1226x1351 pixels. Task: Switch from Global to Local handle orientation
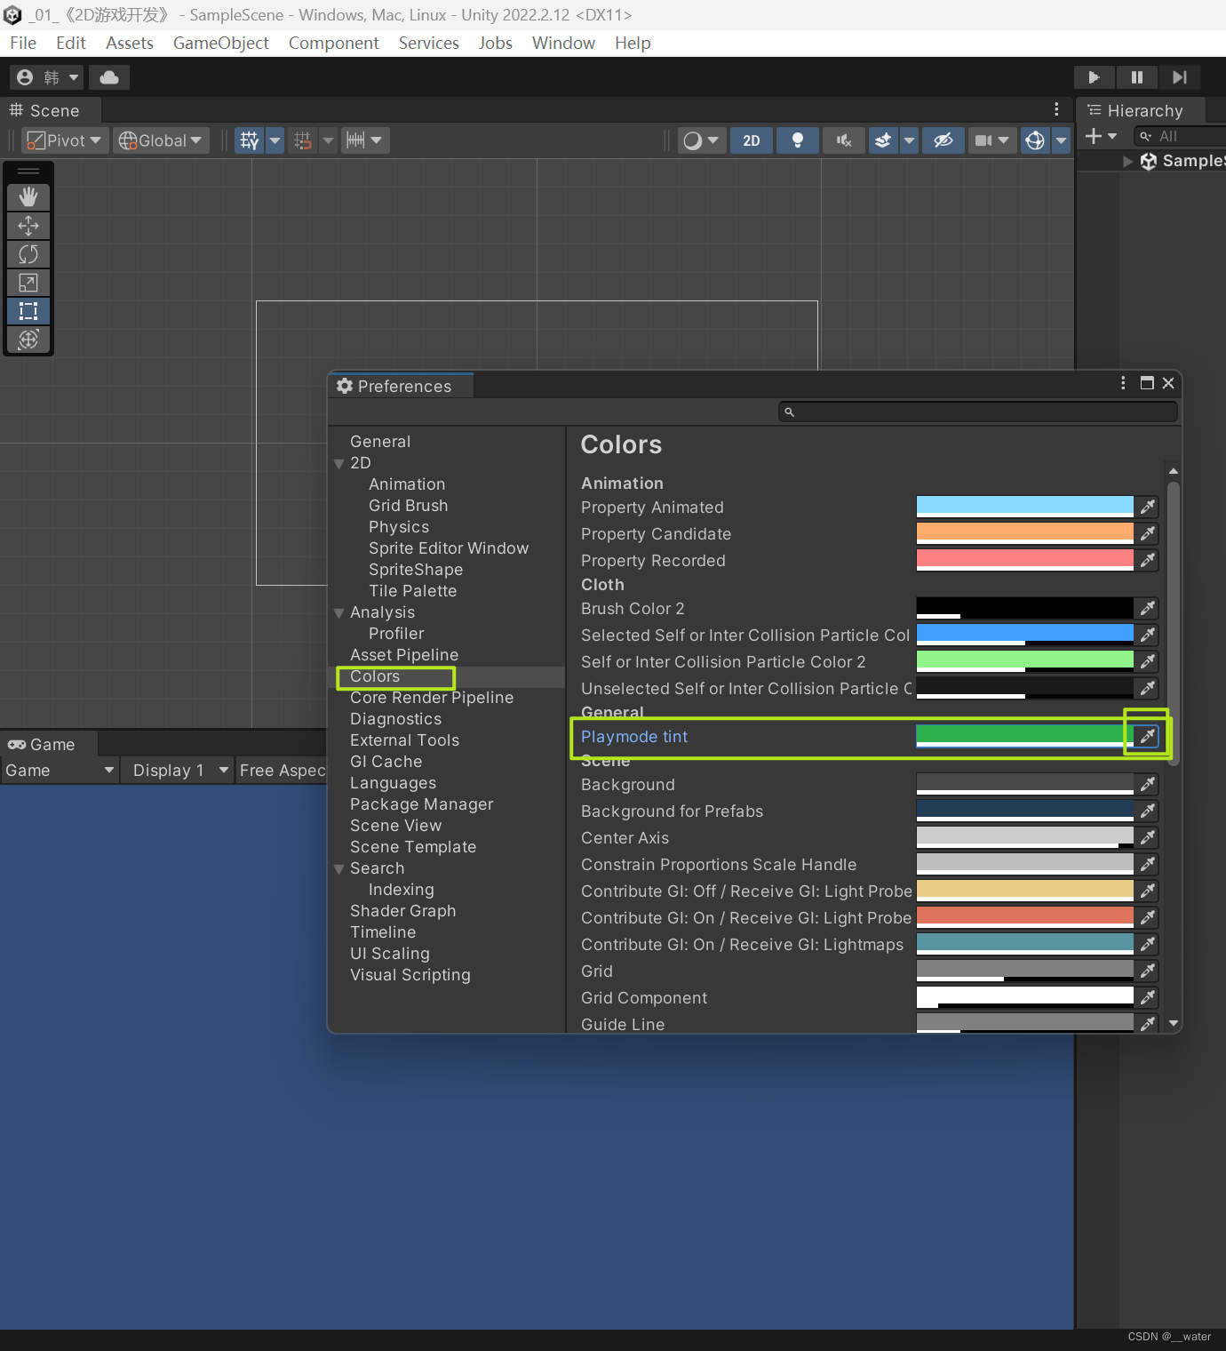(x=160, y=140)
